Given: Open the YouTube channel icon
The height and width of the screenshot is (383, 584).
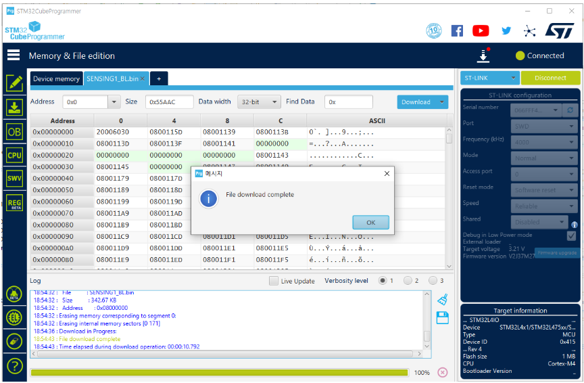Looking at the screenshot, I should [x=481, y=31].
